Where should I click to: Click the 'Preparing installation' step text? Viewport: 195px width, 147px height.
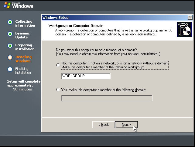click(x=25, y=47)
